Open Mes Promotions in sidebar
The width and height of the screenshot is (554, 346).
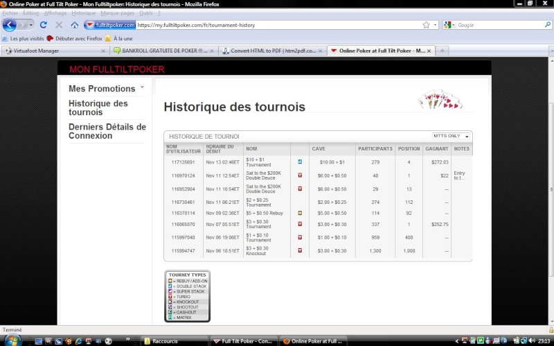pos(102,89)
